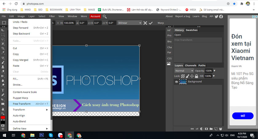Toggle lock transparent pixels checkerboard
This screenshot has width=258, height=139.
point(183,76)
